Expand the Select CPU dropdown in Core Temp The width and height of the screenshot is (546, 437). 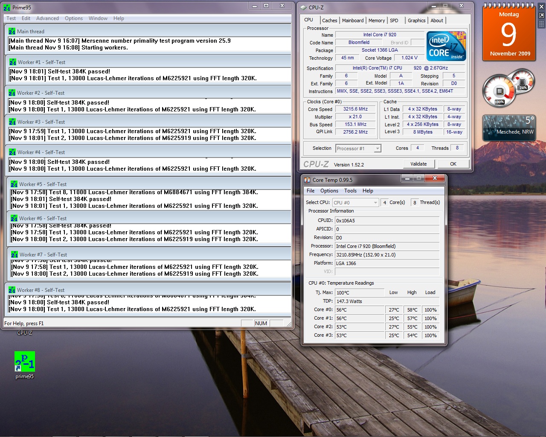click(x=375, y=203)
